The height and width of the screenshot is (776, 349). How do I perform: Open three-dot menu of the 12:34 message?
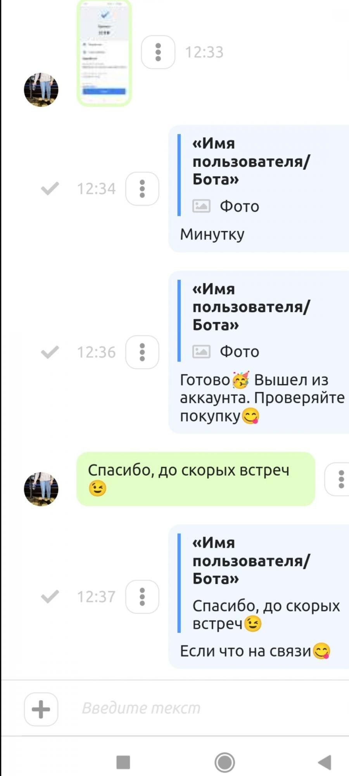[142, 189]
